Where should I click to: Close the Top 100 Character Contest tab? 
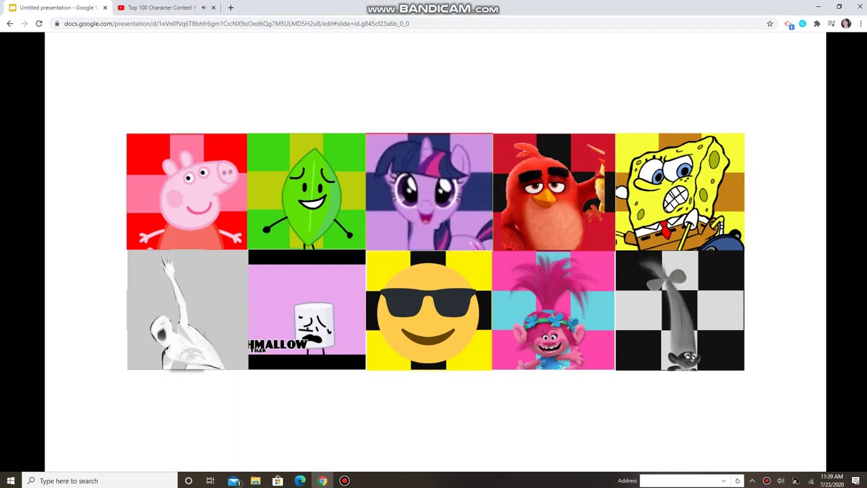214,7
